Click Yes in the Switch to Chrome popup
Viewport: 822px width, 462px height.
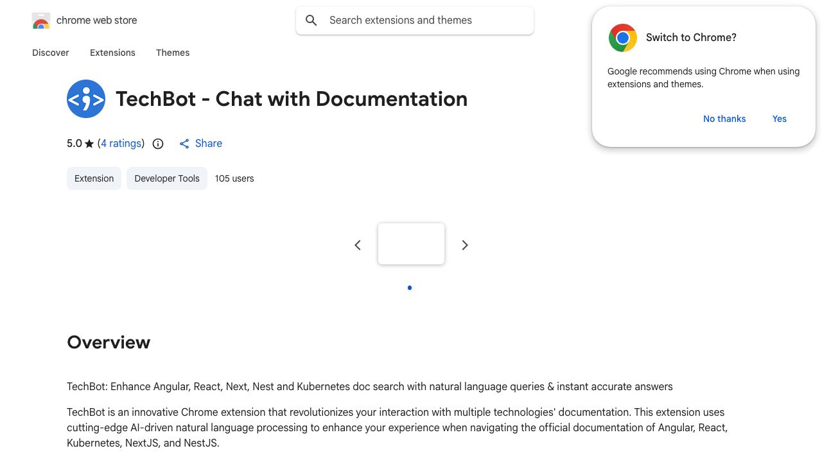coord(780,119)
